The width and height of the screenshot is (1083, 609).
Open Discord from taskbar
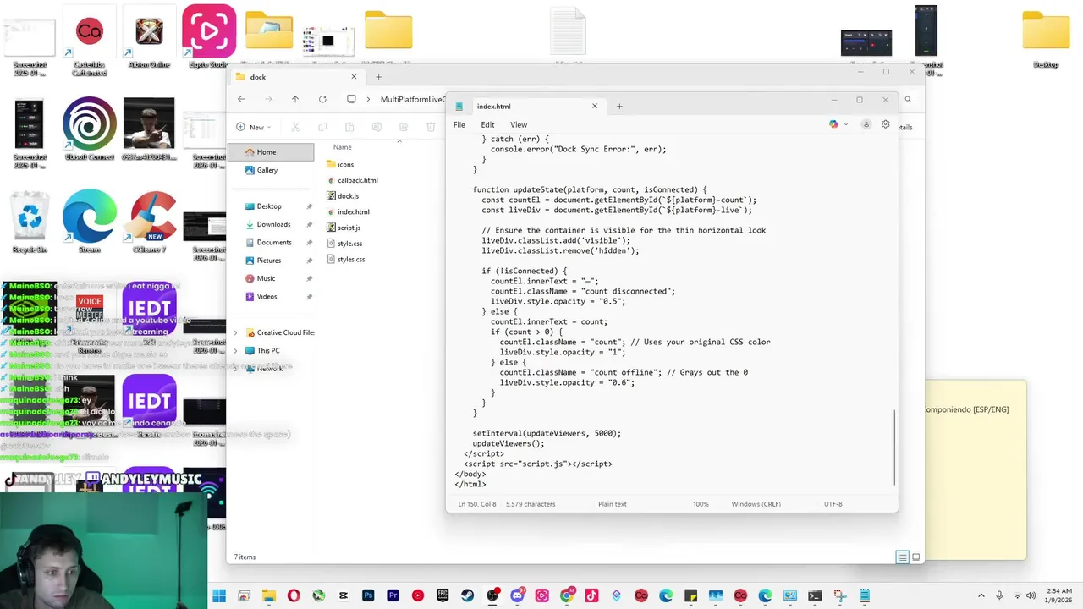pos(517,595)
